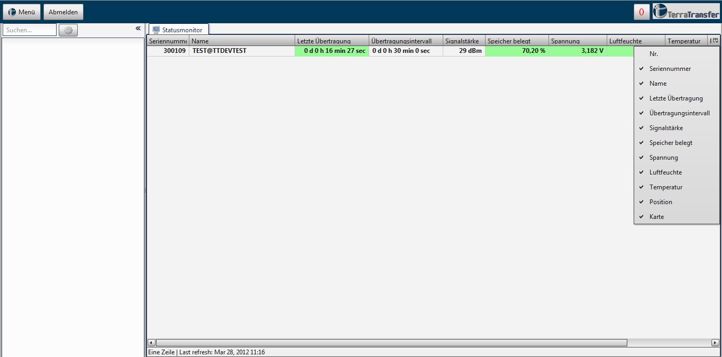Open the Menü button
Image resolution: width=722 pixels, height=357 pixels.
(22, 12)
